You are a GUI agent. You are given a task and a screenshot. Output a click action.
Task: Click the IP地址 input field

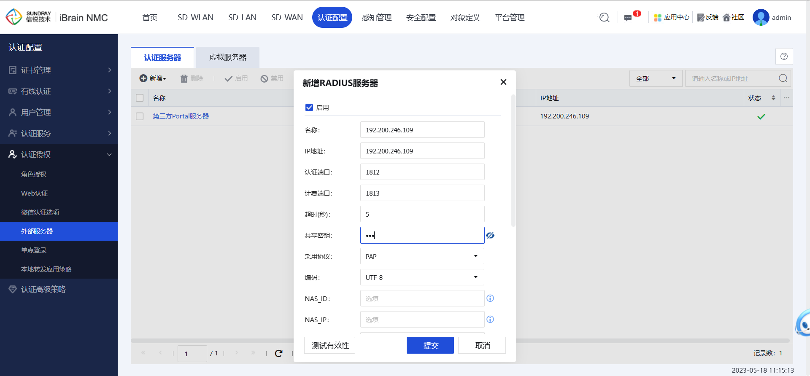pyautogui.click(x=422, y=151)
